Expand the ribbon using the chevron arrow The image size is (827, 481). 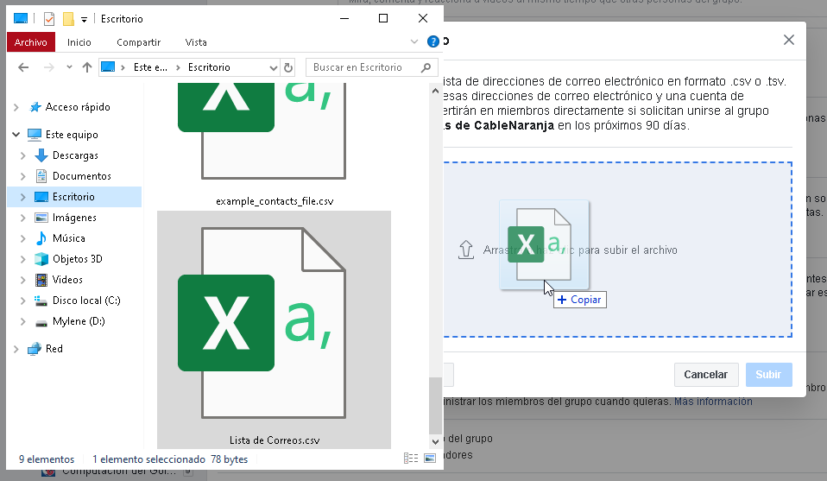[414, 41]
